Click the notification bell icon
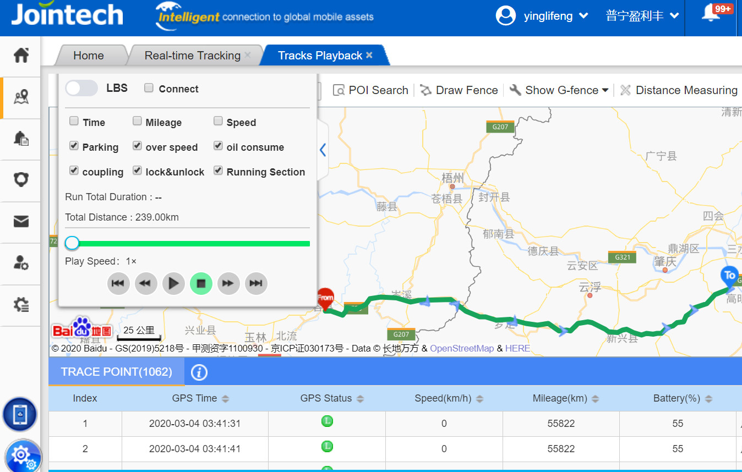The image size is (742, 472). pyautogui.click(x=711, y=15)
